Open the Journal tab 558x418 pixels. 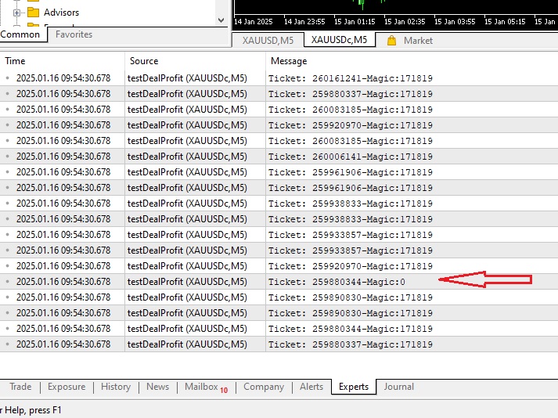398,387
